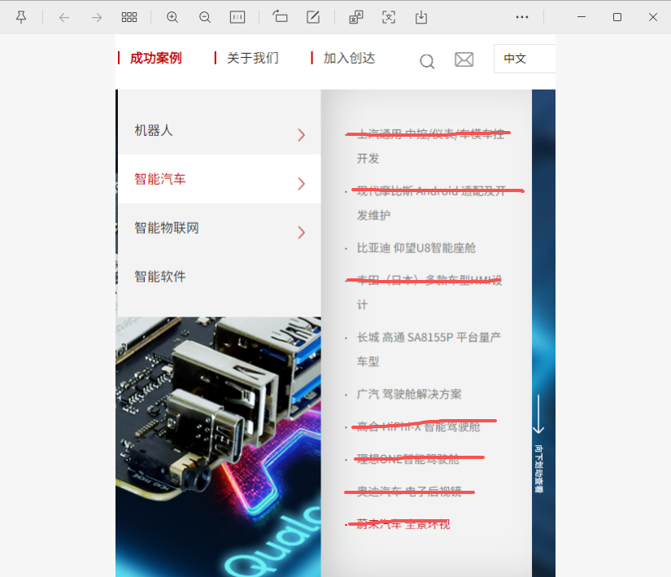Expand the 机器人 submenu arrow
Viewport: 671px width, 577px height.
click(x=301, y=135)
